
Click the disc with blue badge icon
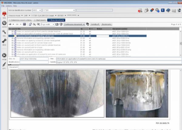pos(157,10)
